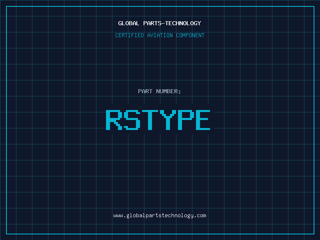
Task: Click the RSTYPE part number text
Action: [x=158, y=120]
